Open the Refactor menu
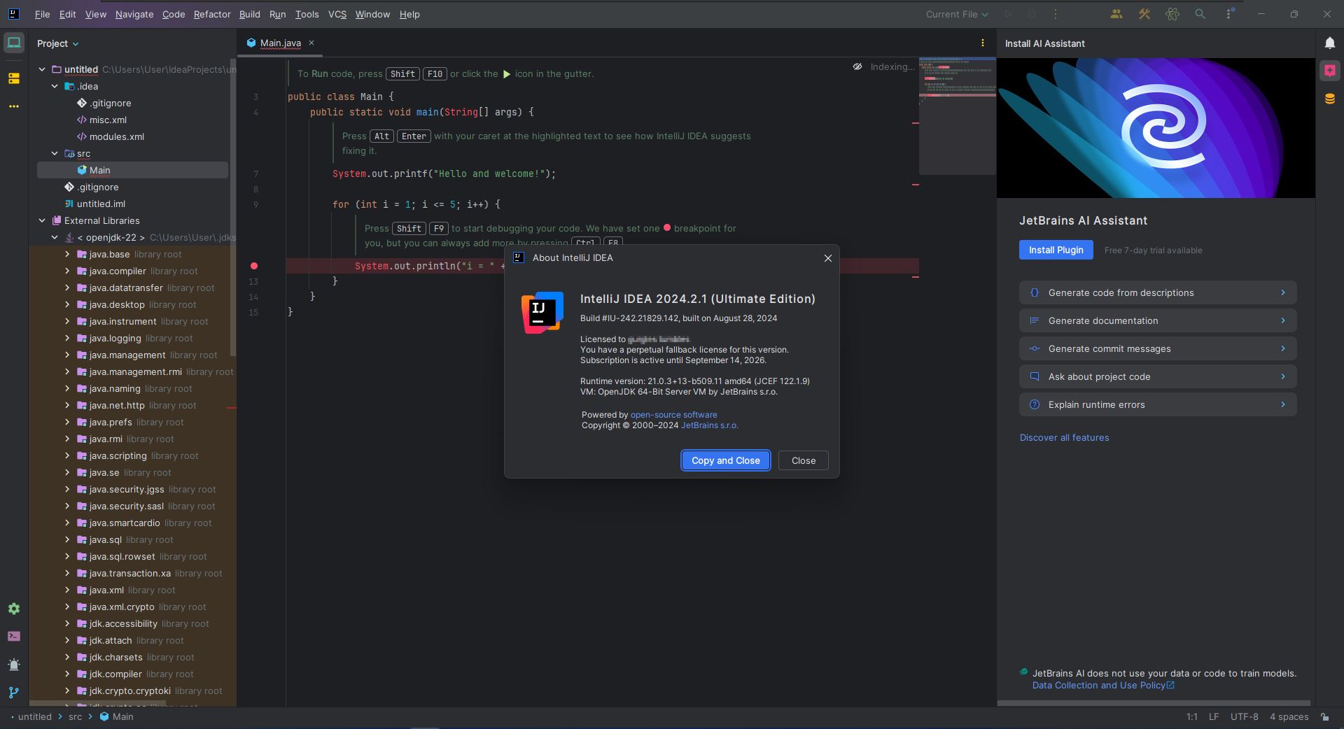Viewport: 1344px width, 729px height. click(x=212, y=14)
